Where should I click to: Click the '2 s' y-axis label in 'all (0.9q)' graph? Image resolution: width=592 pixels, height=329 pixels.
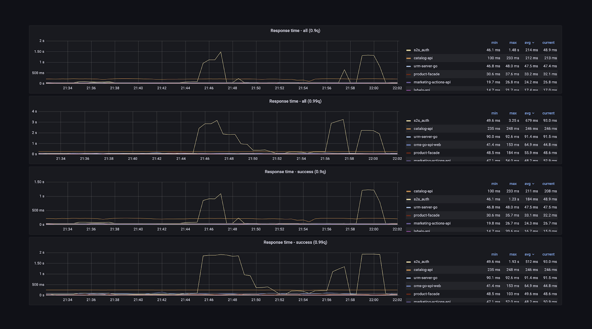click(42, 41)
